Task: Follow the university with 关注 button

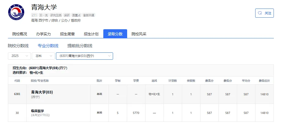Action: click(x=264, y=13)
